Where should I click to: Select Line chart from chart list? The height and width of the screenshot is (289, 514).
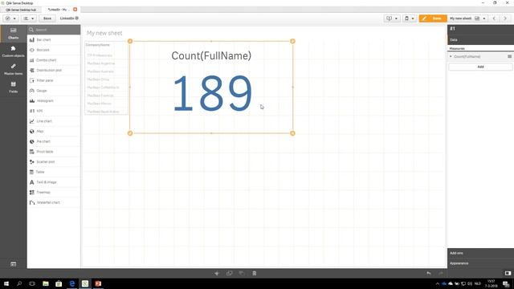click(x=54, y=121)
